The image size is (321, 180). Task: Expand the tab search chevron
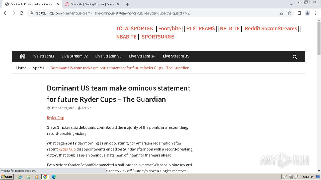pos(291,4)
